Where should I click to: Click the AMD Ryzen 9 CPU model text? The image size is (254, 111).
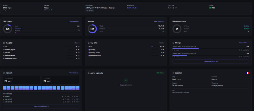point(100,8)
